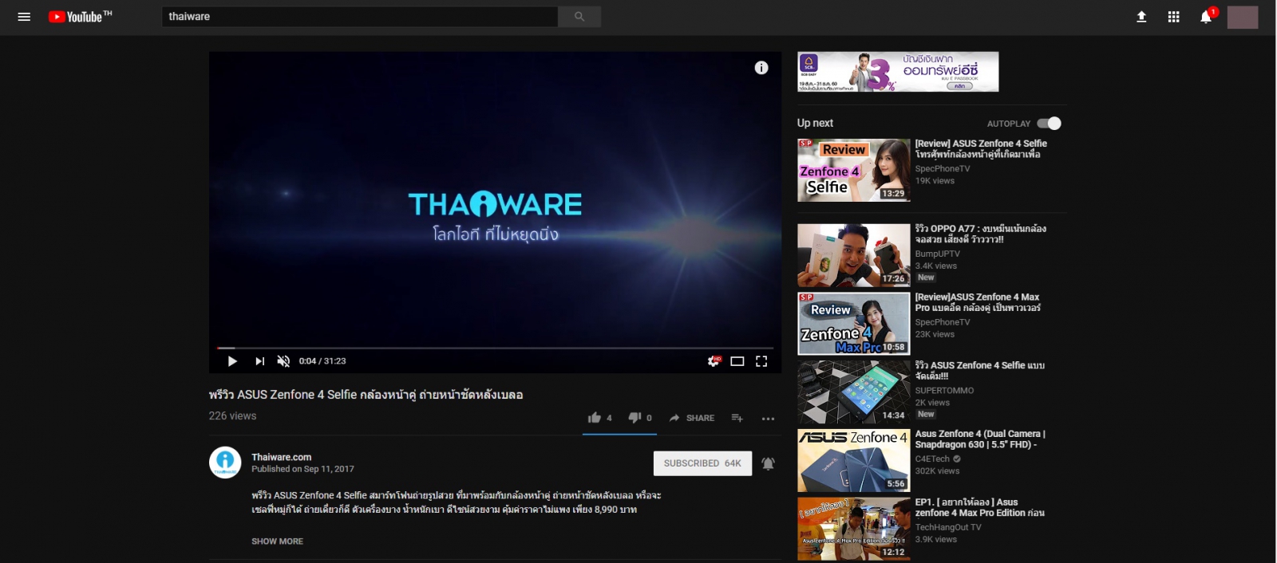
Task: Show video info cards icon
Action: point(761,68)
